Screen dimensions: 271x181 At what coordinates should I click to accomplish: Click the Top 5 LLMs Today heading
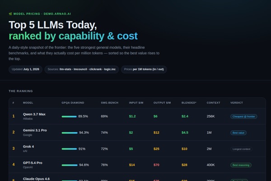(x=53, y=25)
